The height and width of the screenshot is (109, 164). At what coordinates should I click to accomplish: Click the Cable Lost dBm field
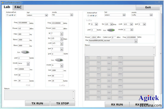[114, 38]
